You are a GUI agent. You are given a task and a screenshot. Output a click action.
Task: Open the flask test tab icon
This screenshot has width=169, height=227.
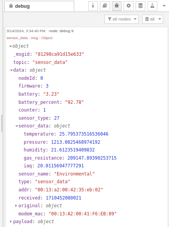[x=152, y=6]
